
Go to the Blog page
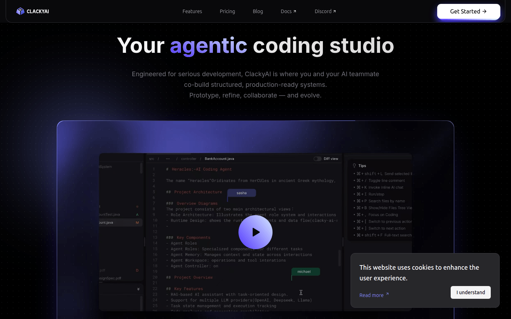click(x=258, y=11)
